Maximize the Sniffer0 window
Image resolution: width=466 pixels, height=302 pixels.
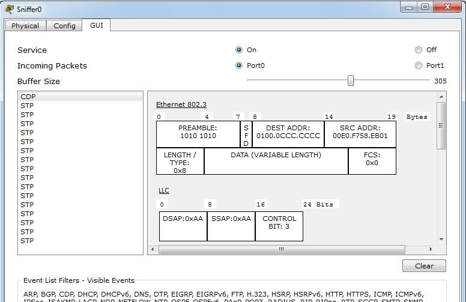tap(425, 7)
